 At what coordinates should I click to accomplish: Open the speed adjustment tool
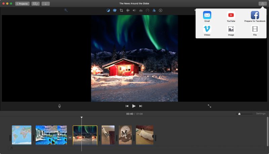pyautogui.click(x=147, y=10)
